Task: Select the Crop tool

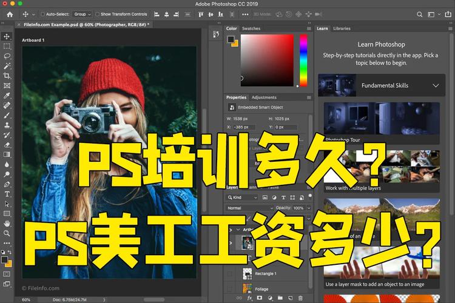Action: tap(7, 76)
